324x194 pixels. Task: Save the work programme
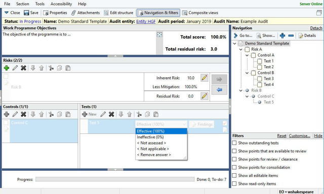coord(31,13)
